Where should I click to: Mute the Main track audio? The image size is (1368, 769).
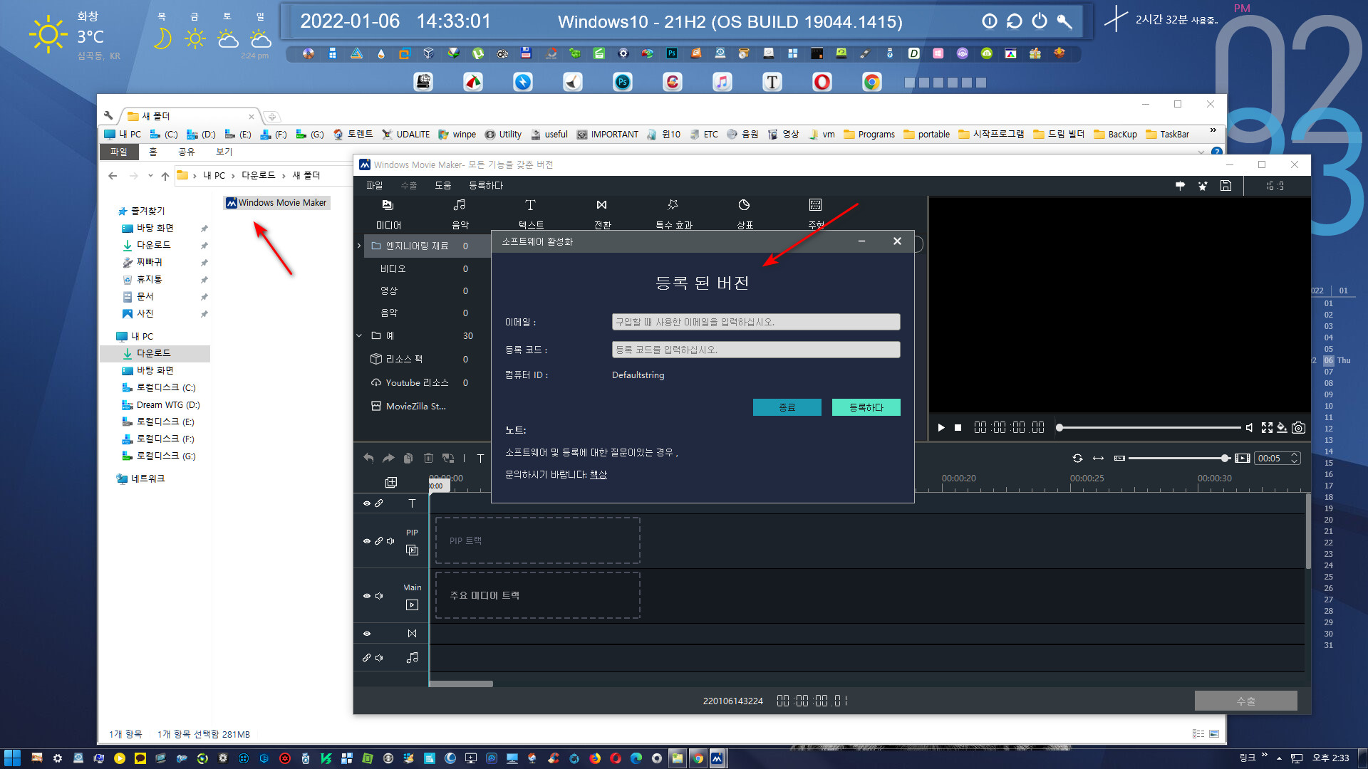click(379, 596)
